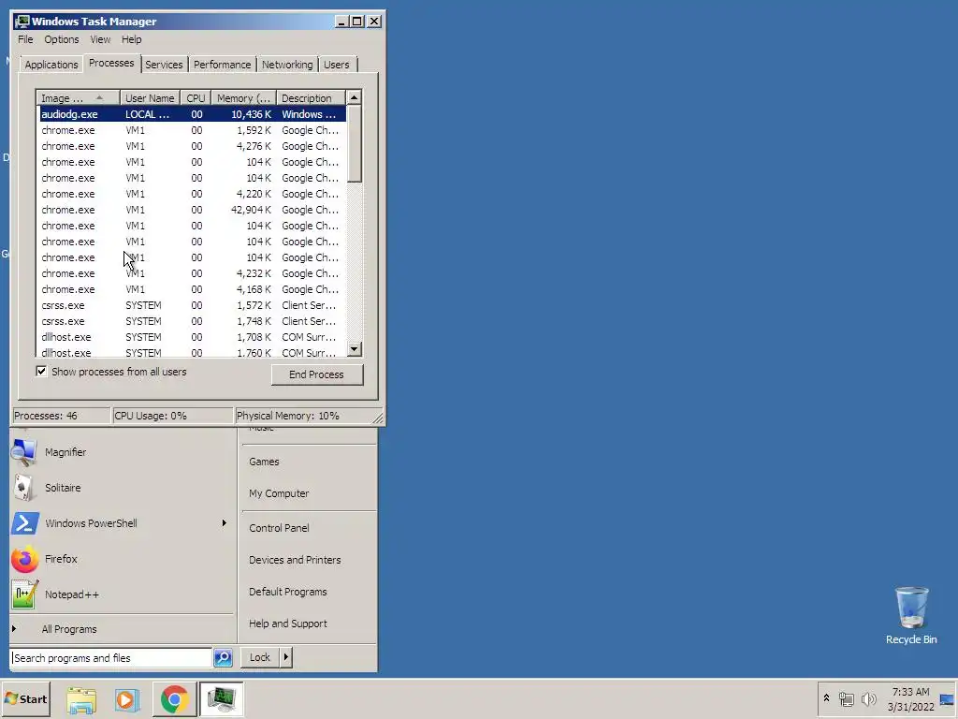Image resolution: width=958 pixels, height=719 pixels.
Task: Open Help and Support
Action: click(288, 624)
